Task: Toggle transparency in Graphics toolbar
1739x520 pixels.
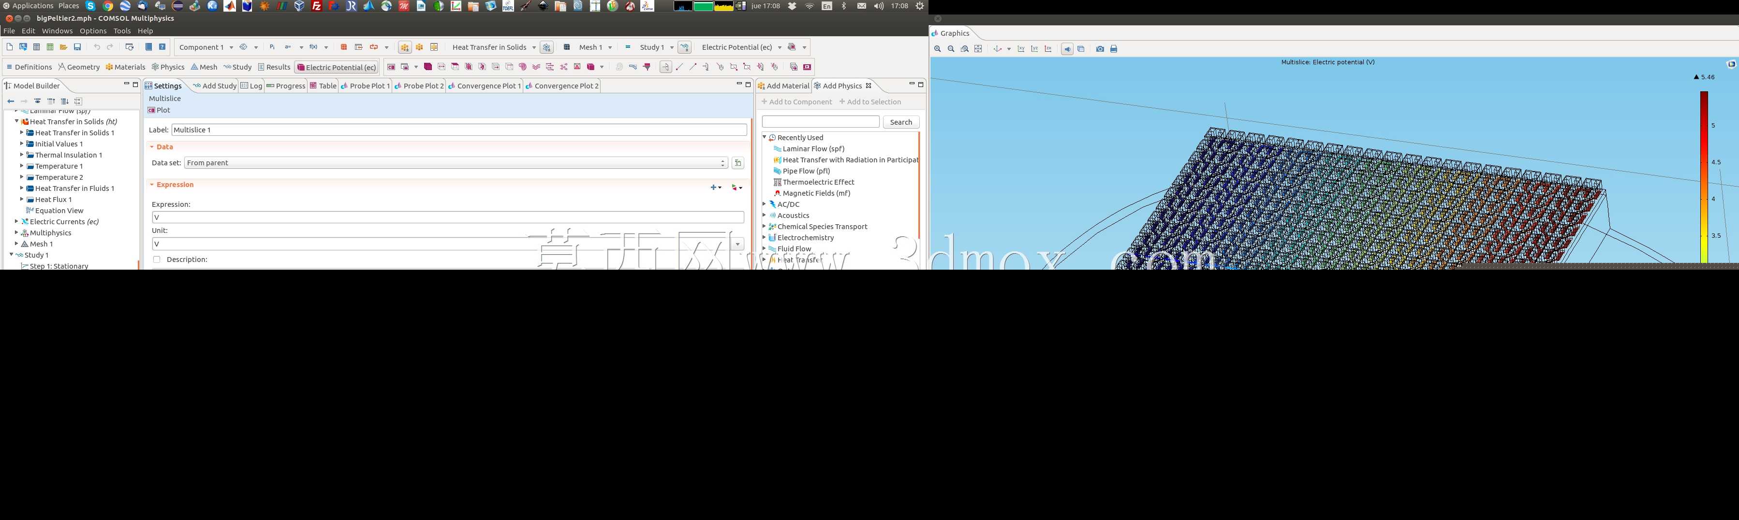Action: pos(1081,49)
